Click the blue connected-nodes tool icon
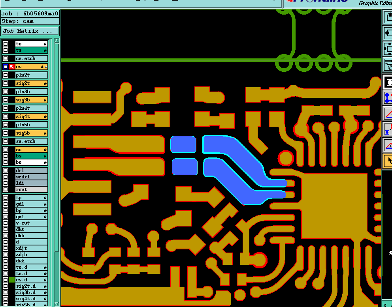392x307 pixels. pos(388,98)
